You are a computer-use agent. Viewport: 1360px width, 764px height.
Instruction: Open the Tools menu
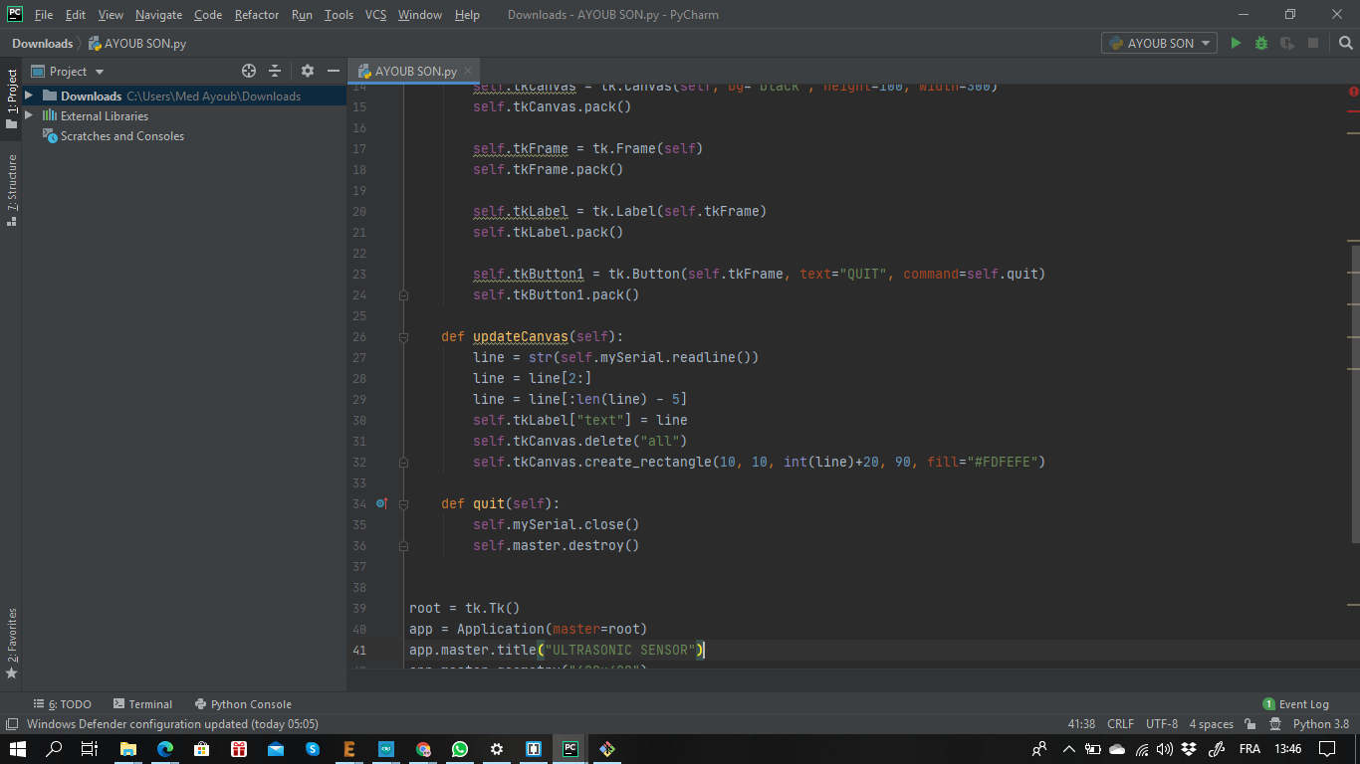(x=339, y=15)
